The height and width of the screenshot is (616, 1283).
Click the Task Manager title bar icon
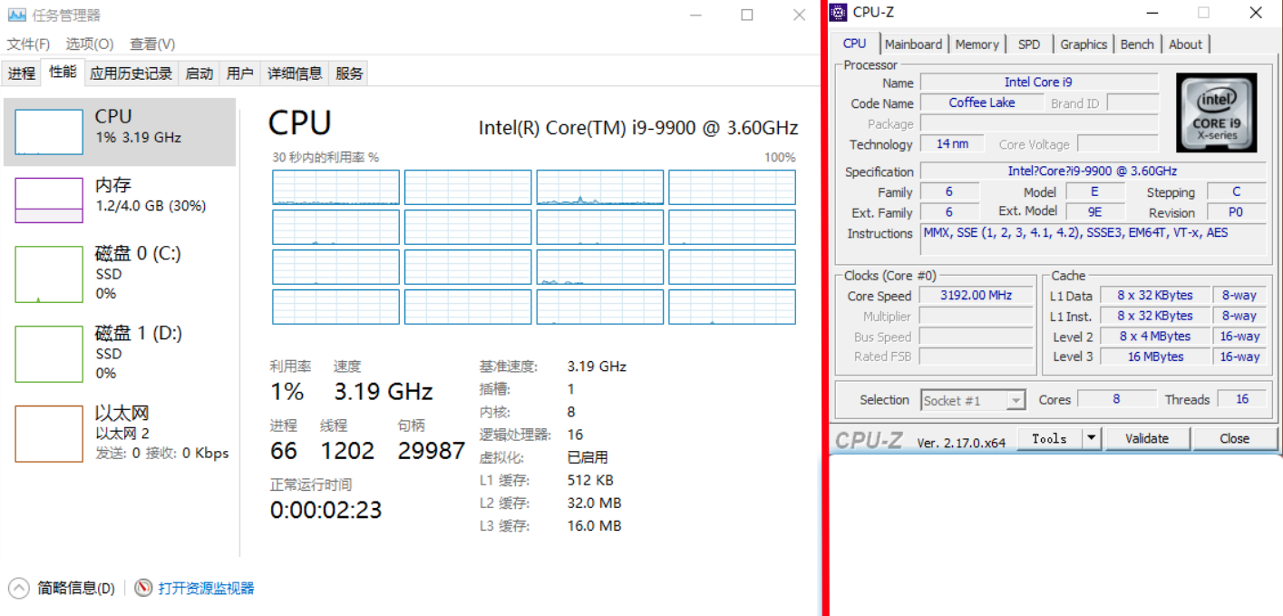(16, 15)
